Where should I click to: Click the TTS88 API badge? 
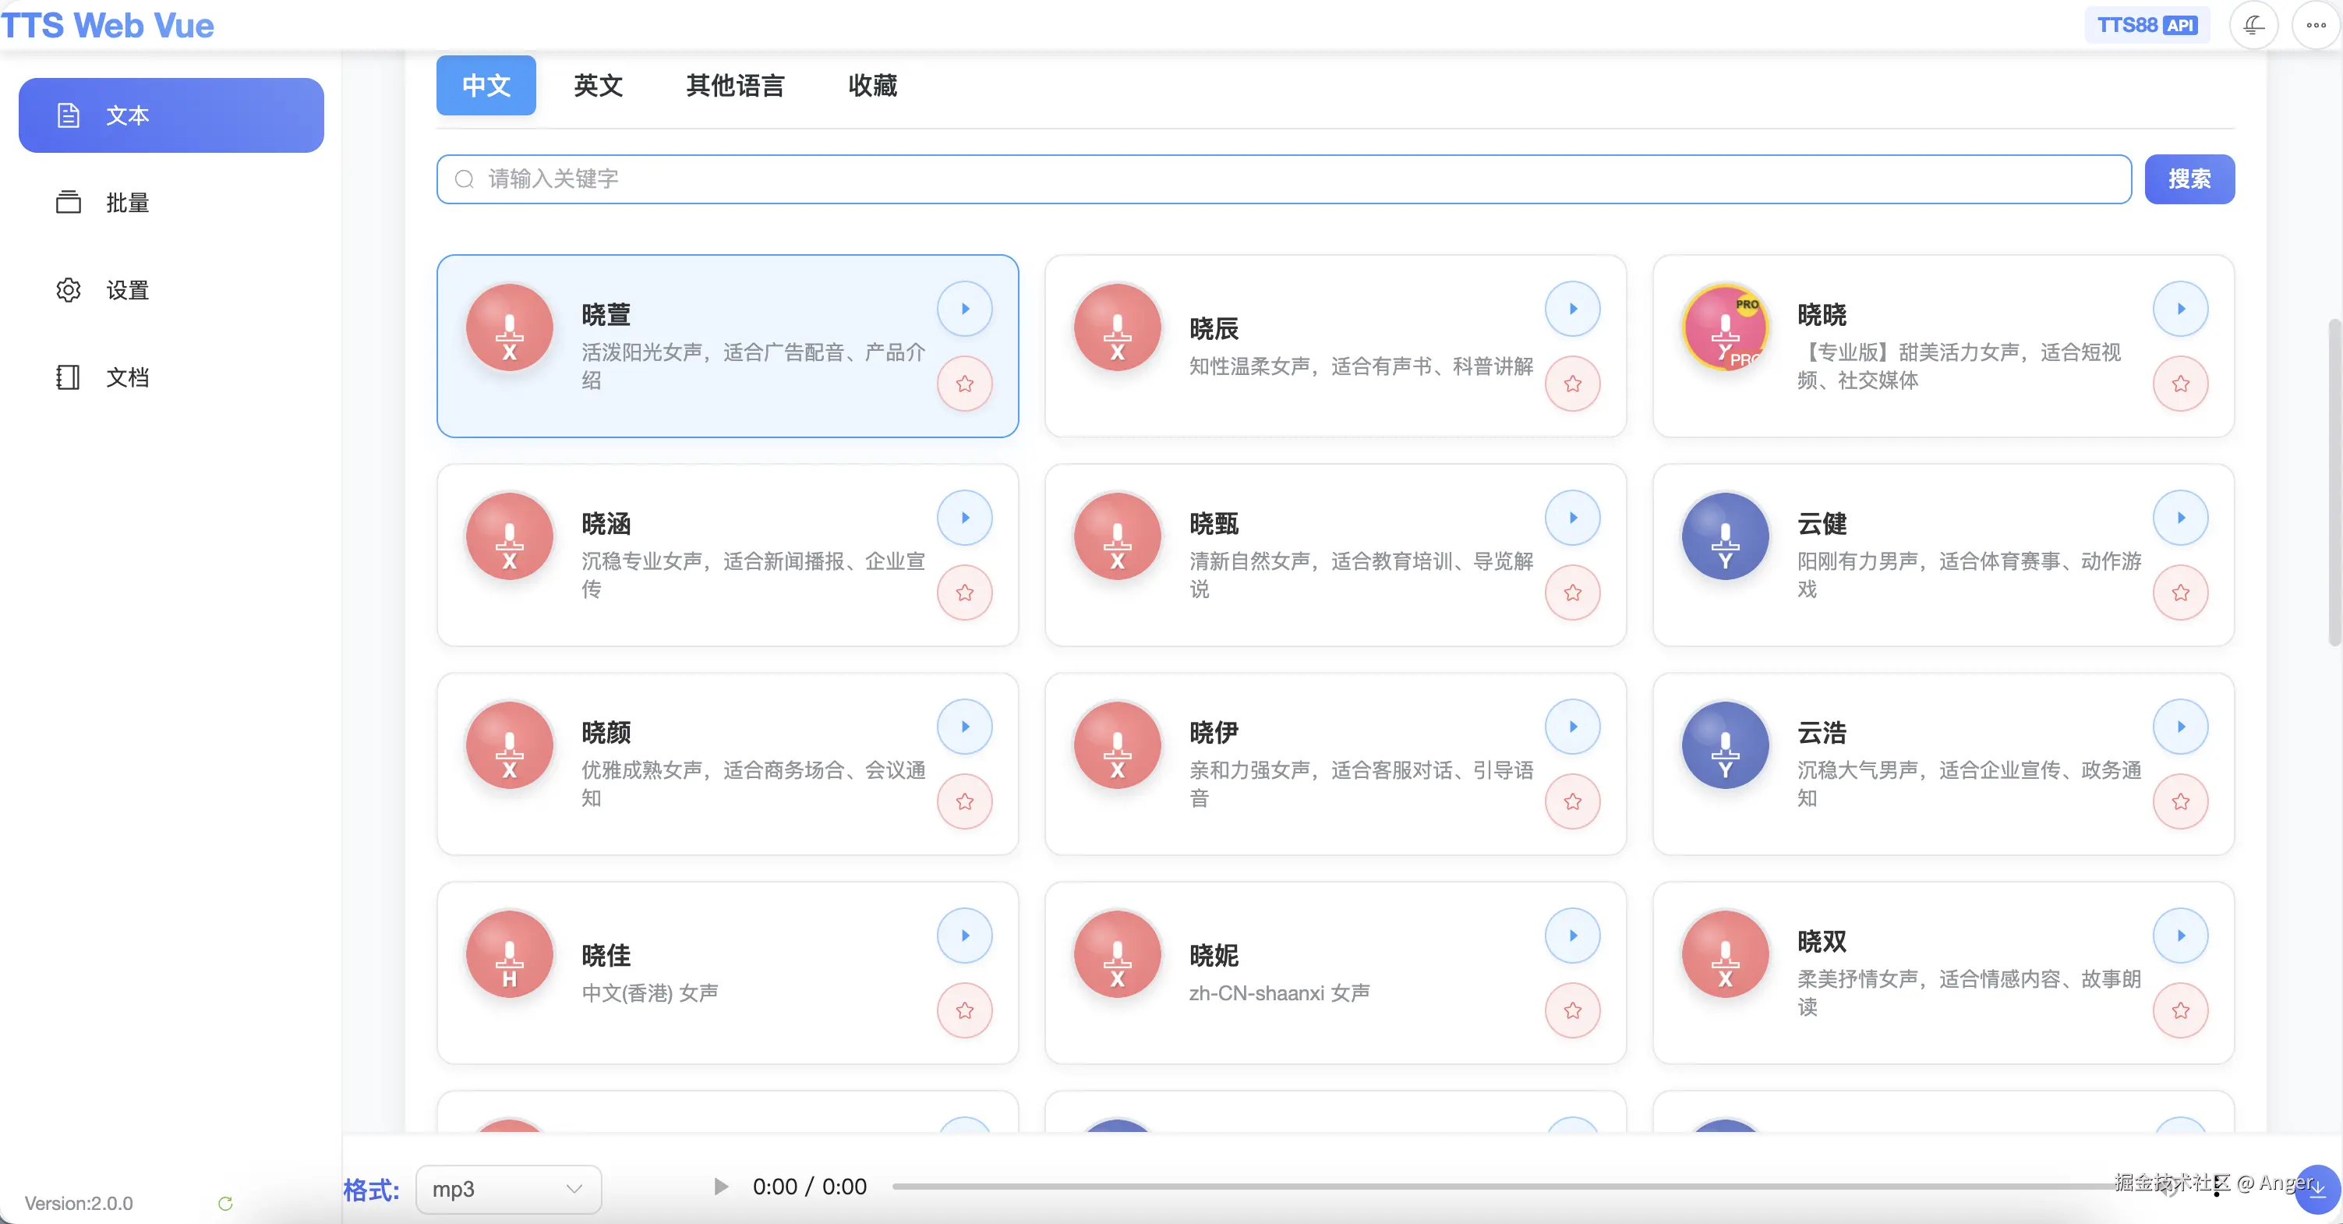[x=2147, y=25]
